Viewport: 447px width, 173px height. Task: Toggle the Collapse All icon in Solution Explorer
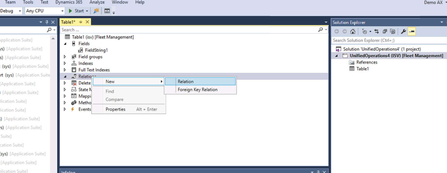pos(384,31)
